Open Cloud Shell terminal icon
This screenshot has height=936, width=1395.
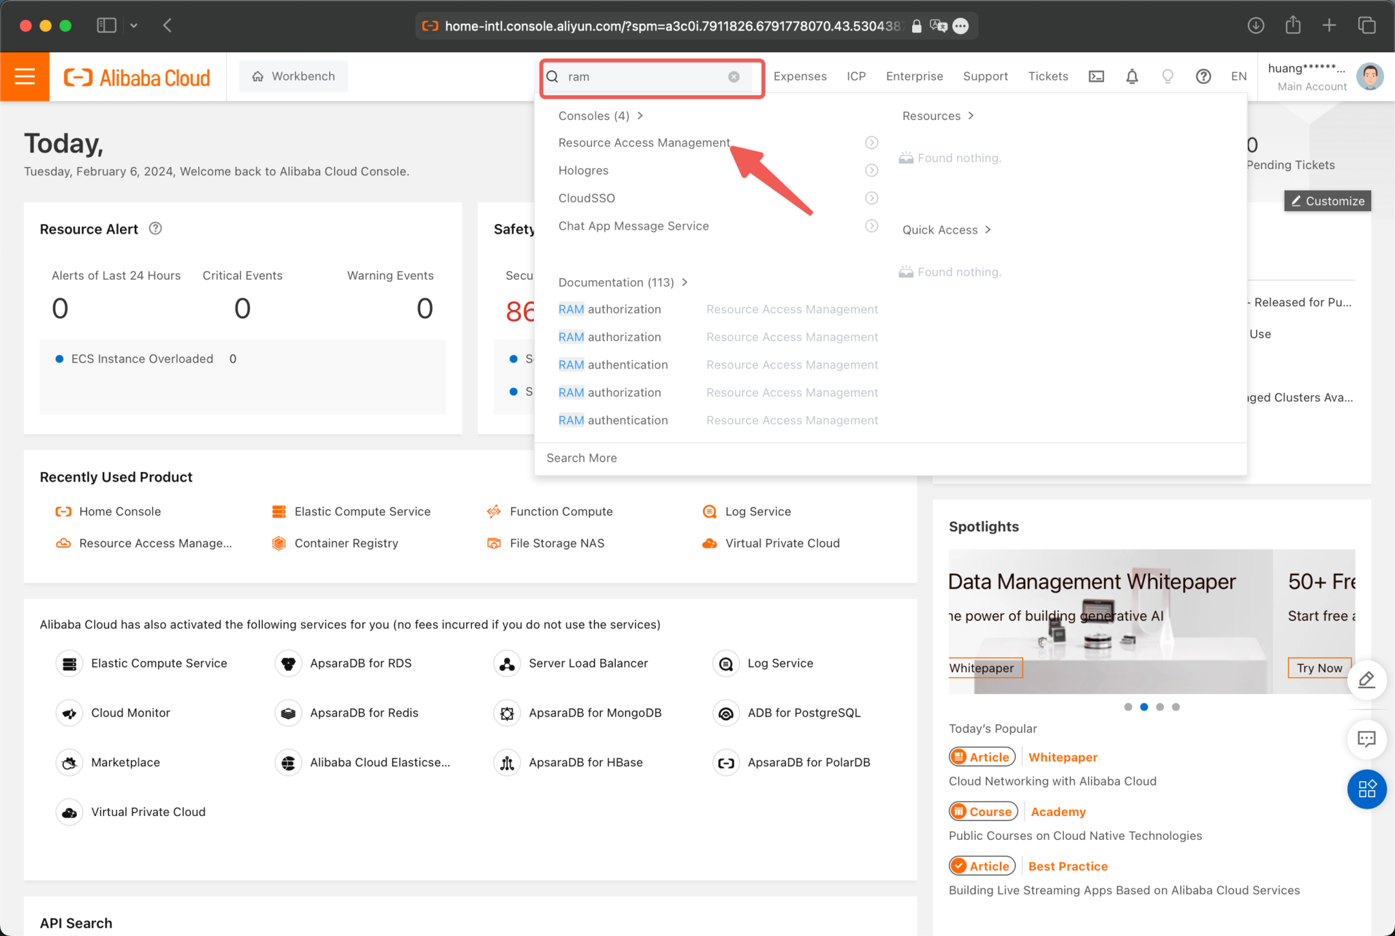click(x=1096, y=76)
